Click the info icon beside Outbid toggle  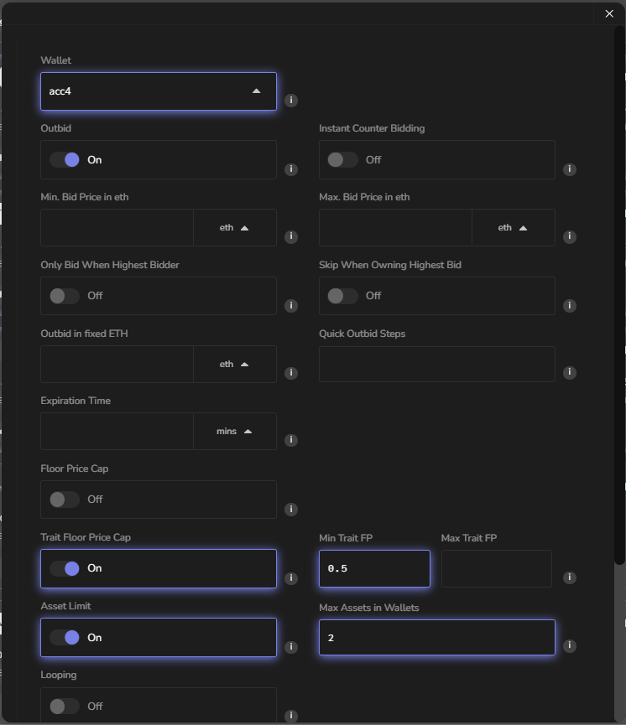tap(291, 169)
